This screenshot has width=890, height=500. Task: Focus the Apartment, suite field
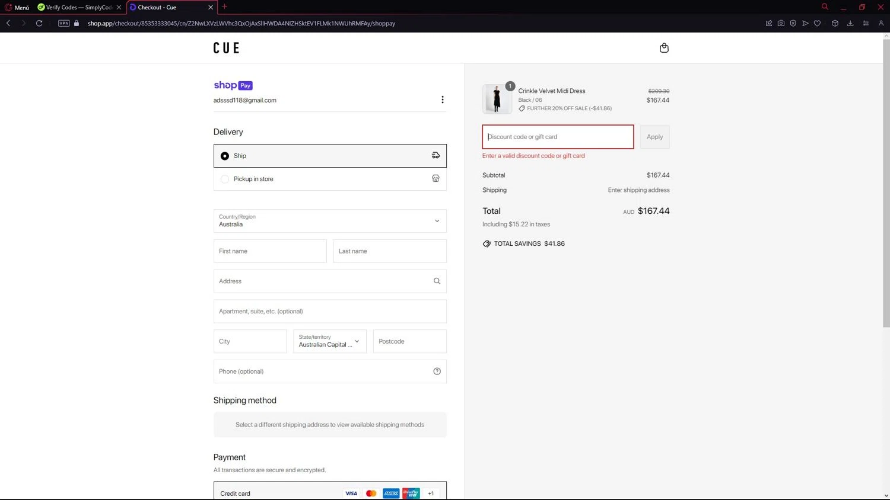[x=330, y=311]
